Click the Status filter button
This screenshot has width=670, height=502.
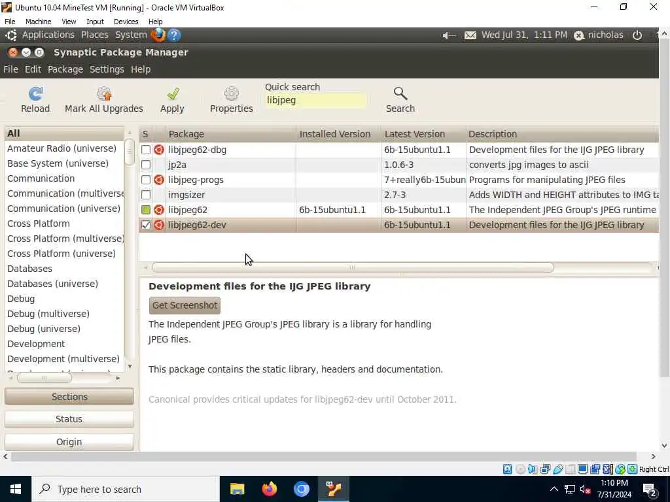pos(69,419)
